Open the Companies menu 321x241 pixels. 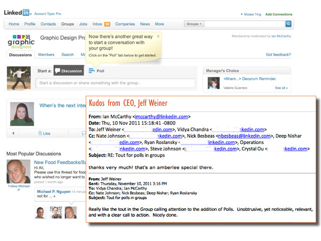pyautogui.click(x=125, y=24)
